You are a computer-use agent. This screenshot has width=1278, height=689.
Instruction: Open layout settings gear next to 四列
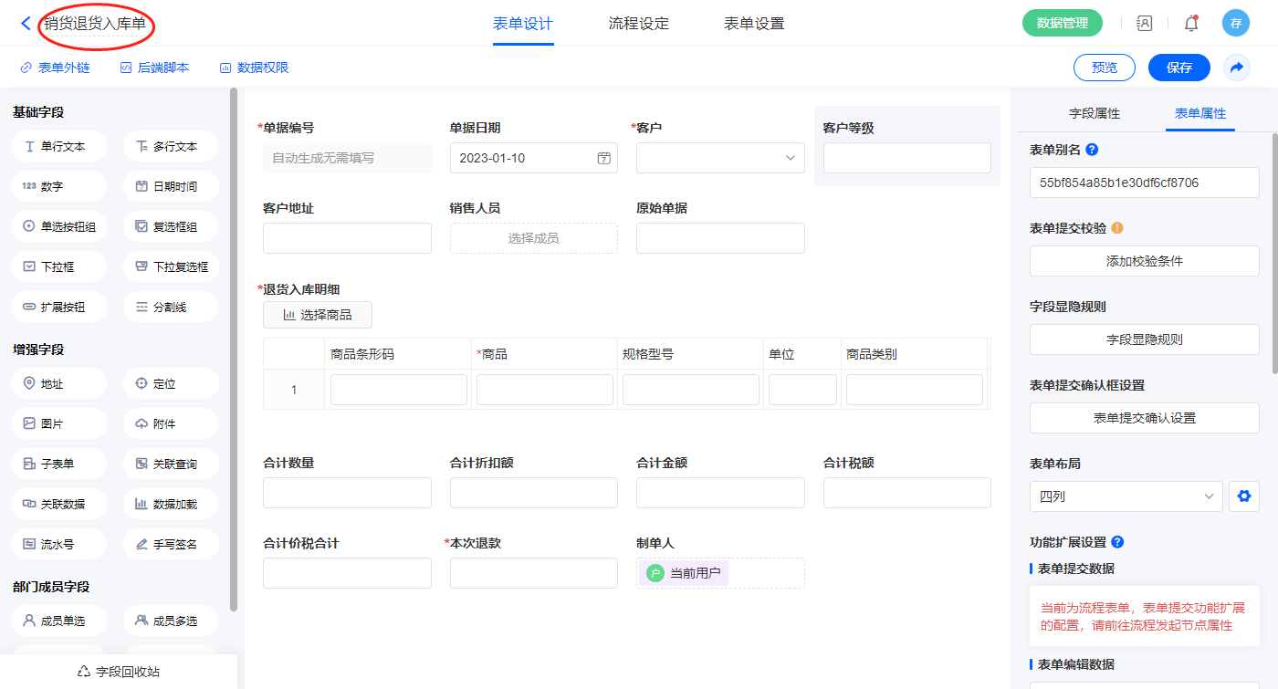point(1242,496)
